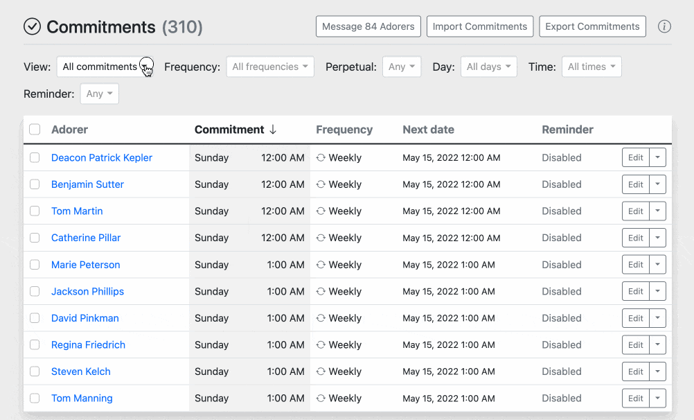Click the info icon beside Export Commitments
Viewport: 694px width, 420px height.
click(x=664, y=27)
